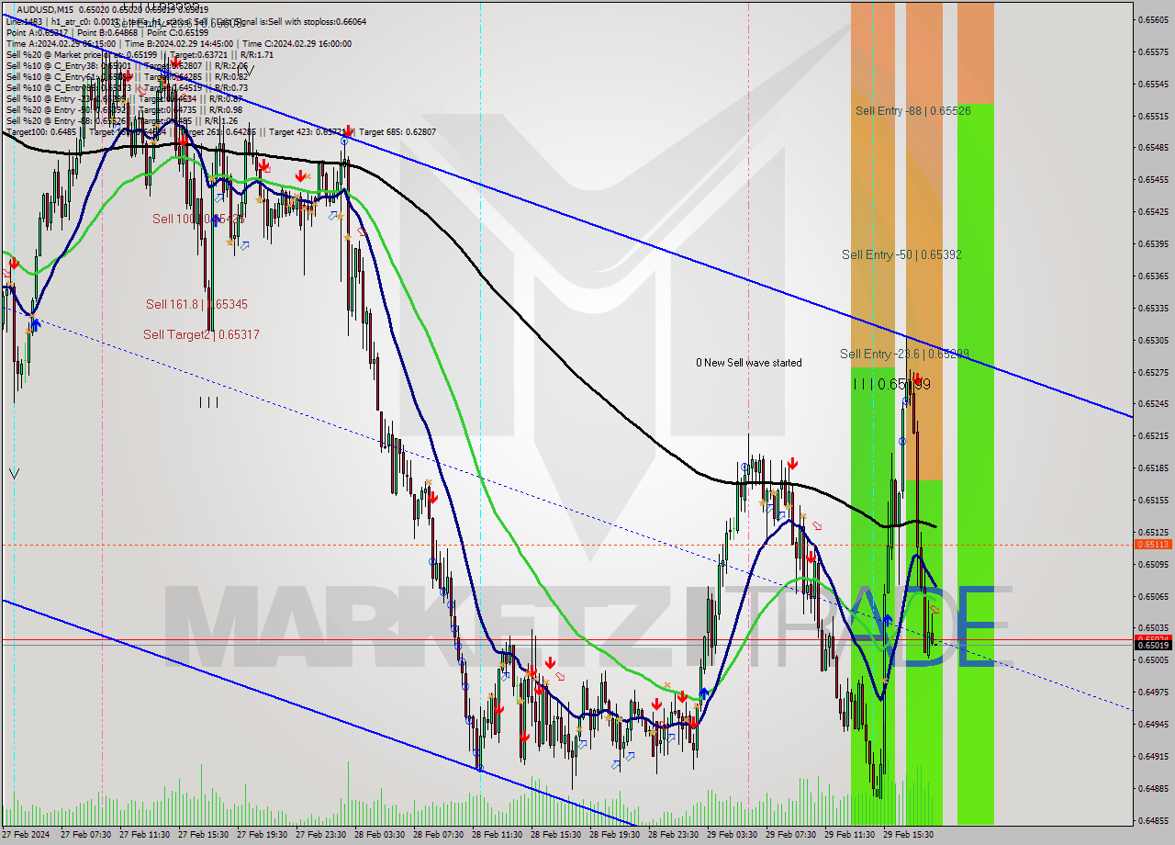Click the 0.64915 price axis label
This screenshot has height=845, width=1175.
pyautogui.click(x=1153, y=756)
